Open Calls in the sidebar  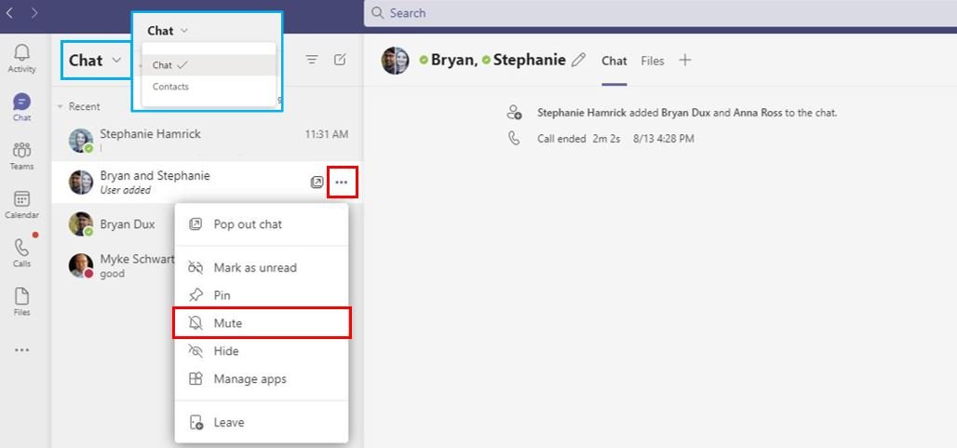[22, 252]
